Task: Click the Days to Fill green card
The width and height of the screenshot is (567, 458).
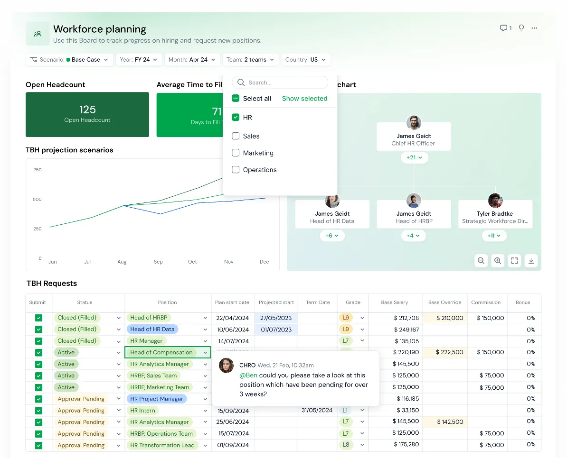Action: click(190, 114)
